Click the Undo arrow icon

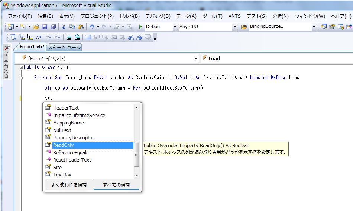click(92, 27)
